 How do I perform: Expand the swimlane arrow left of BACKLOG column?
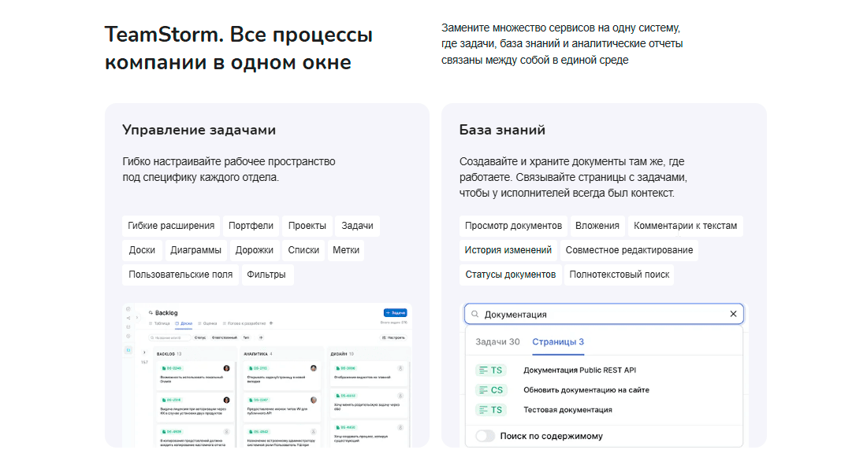pos(144,352)
